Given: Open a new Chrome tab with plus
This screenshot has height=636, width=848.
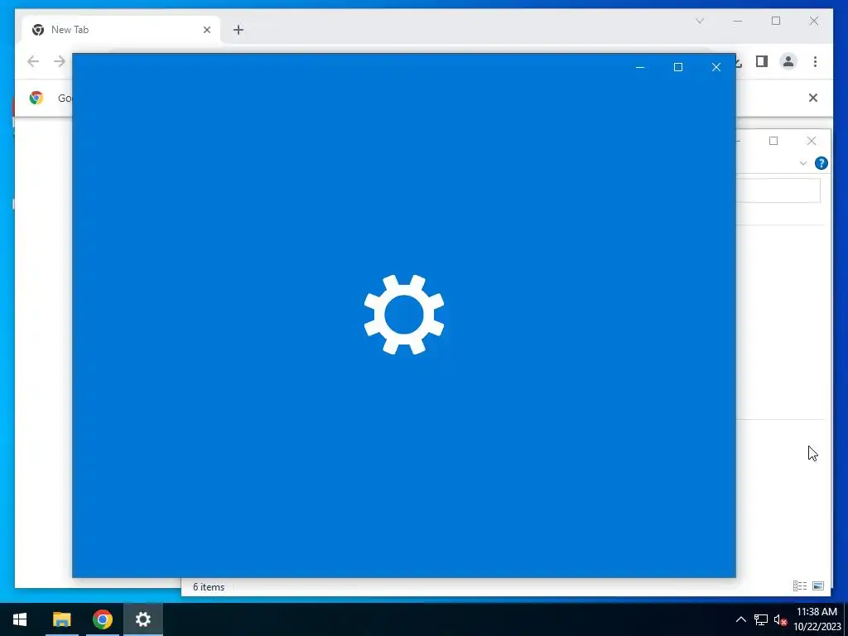Looking at the screenshot, I should (238, 30).
